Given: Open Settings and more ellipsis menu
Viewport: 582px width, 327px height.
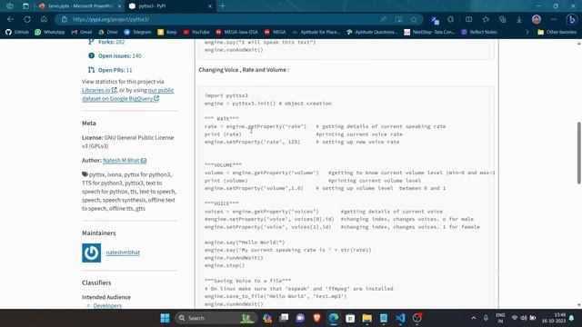Looking at the screenshot, I should pos(554,19).
